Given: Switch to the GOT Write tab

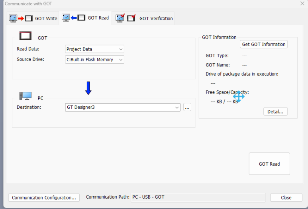Looking at the screenshot, I should pyautogui.click(x=33, y=18).
